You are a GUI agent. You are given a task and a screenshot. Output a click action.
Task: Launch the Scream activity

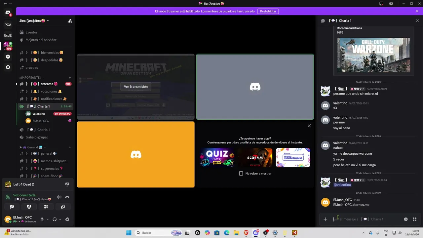click(255, 157)
